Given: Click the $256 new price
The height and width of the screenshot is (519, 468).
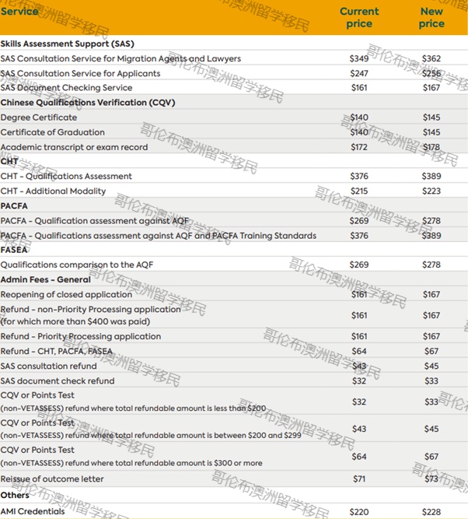Looking at the screenshot, I should (x=431, y=73).
